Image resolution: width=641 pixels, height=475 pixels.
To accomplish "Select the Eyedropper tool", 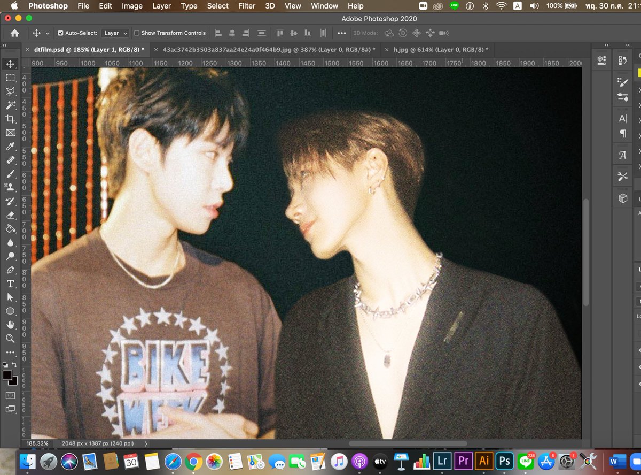I will (x=10, y=147).
